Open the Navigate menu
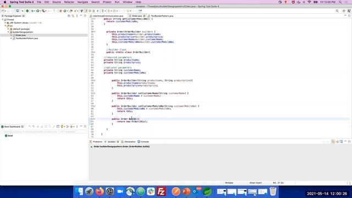Viewport: 352px width, 198px height. pos(82,2)
